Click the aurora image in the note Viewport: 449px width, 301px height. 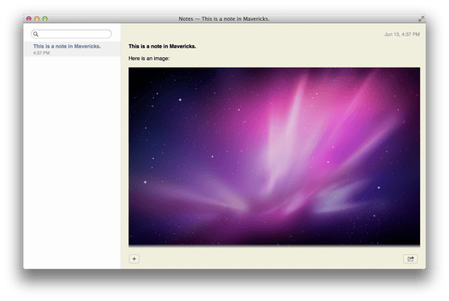pos(274,156)
